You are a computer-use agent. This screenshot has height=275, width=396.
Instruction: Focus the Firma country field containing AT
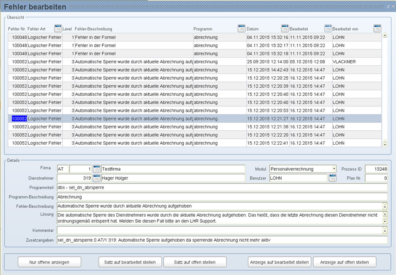[x=63, y=169]
